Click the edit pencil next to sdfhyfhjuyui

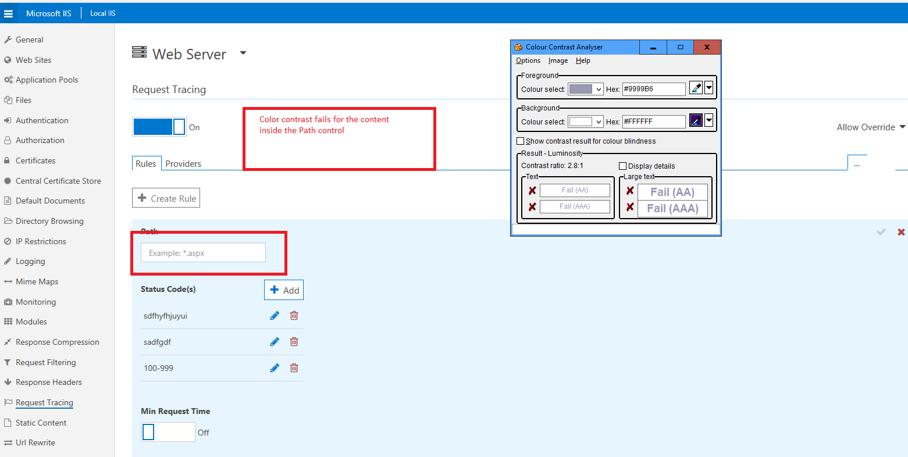click(x=274, y=315)
